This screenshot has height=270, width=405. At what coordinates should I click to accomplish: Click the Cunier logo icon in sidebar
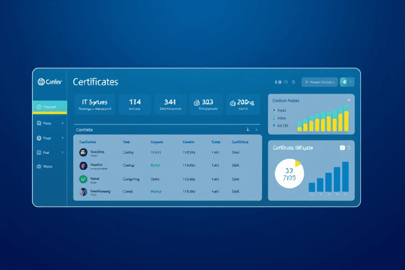[x=41, y=82]
